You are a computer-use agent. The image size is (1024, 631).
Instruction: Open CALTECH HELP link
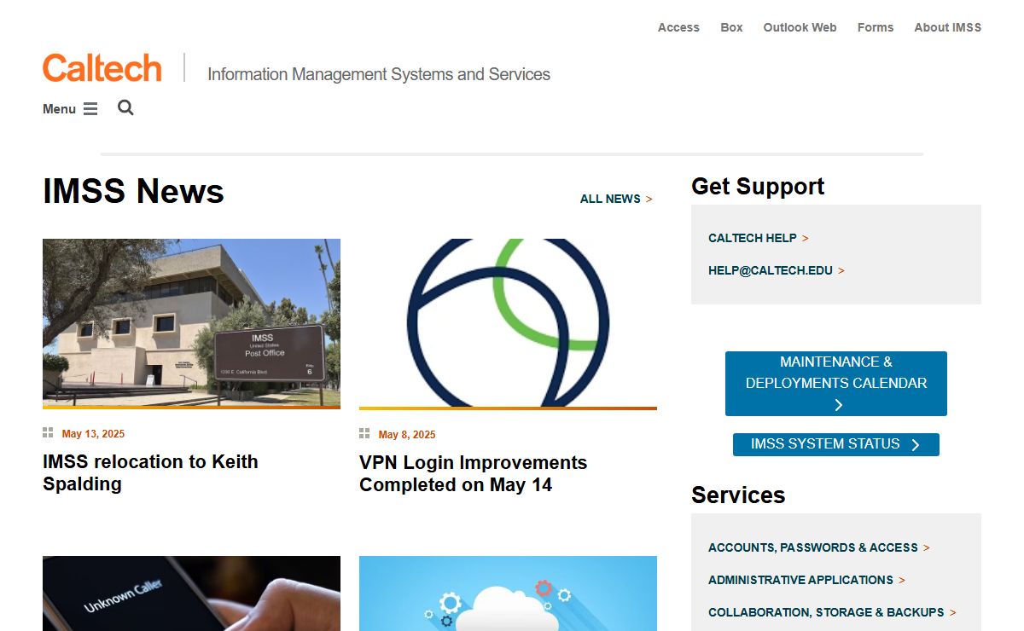[x=758, y=238]
